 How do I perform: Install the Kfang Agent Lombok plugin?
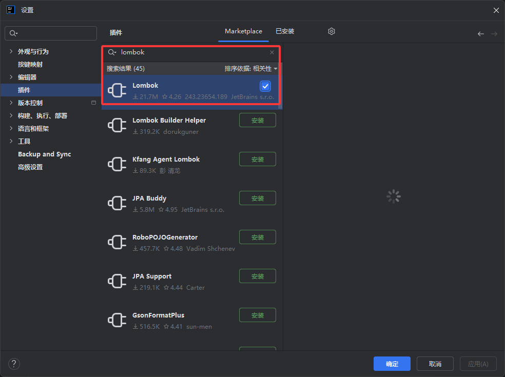(x=257, y=159)
